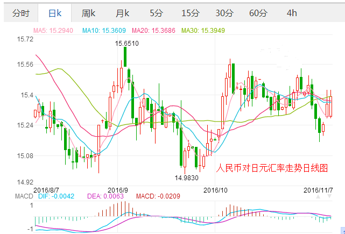Viewport: 345px width, 234px height.
Task: Click the 15.08 price axis label
Action: (25, 156)
